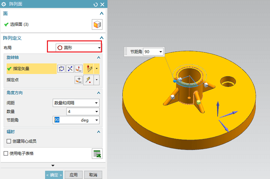
Task: Open the on-screen 节距角 90 dropdown arrow
Action: pyautogui.click(x=161, y=52)
